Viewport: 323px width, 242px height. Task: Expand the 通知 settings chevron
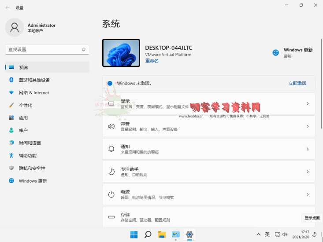pyautogui.click(x=307, y=149)
